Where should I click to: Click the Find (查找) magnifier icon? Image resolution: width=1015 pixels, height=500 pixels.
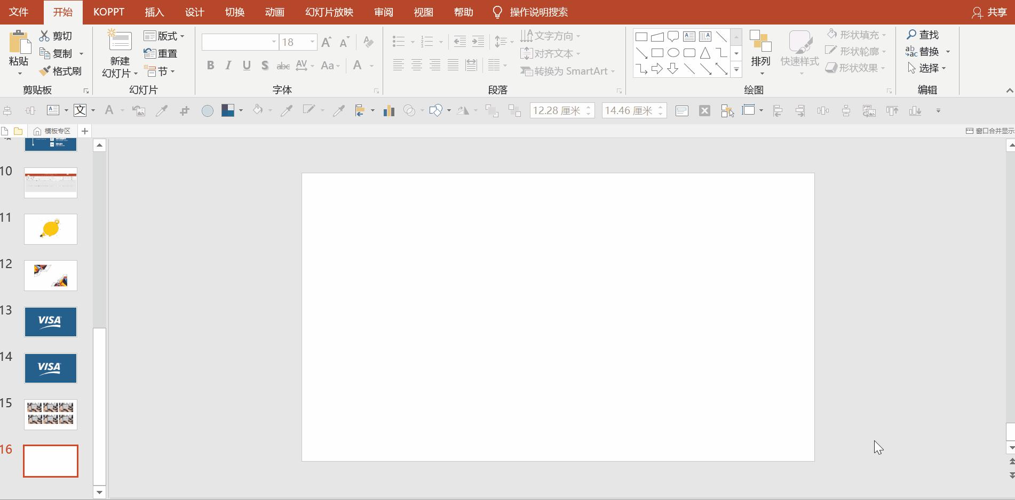(911, 35)
